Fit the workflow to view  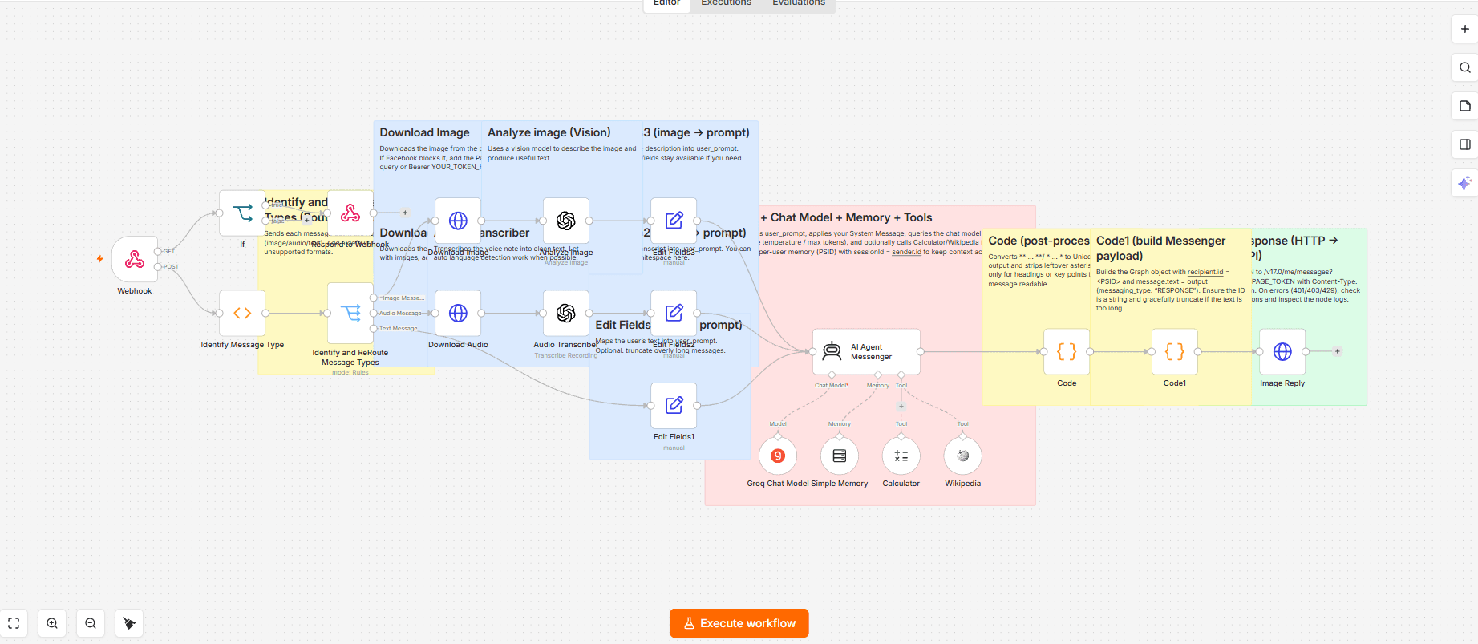(x=14, y=623)
